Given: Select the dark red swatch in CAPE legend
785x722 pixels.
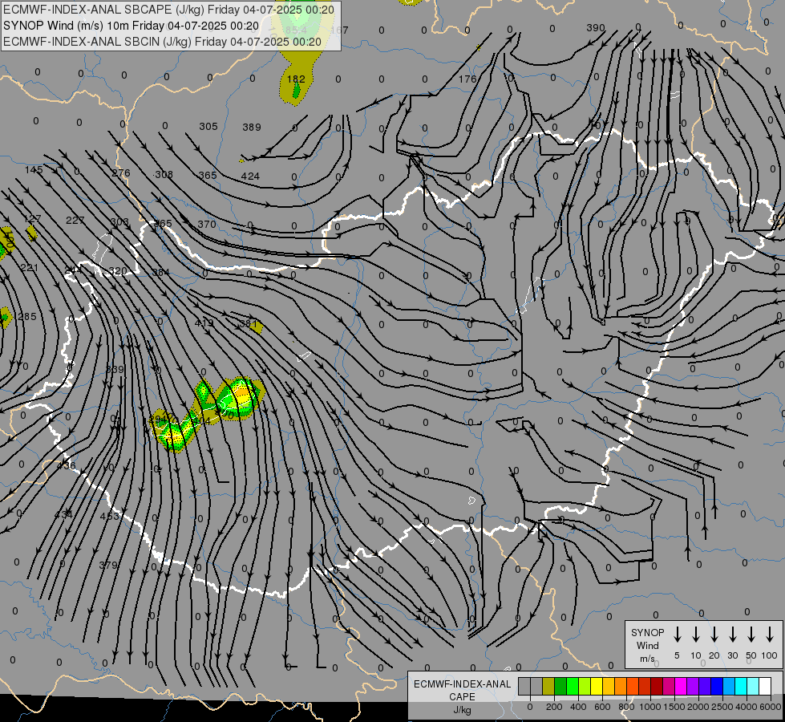Looking at the screenshot, I should point(657,687).
